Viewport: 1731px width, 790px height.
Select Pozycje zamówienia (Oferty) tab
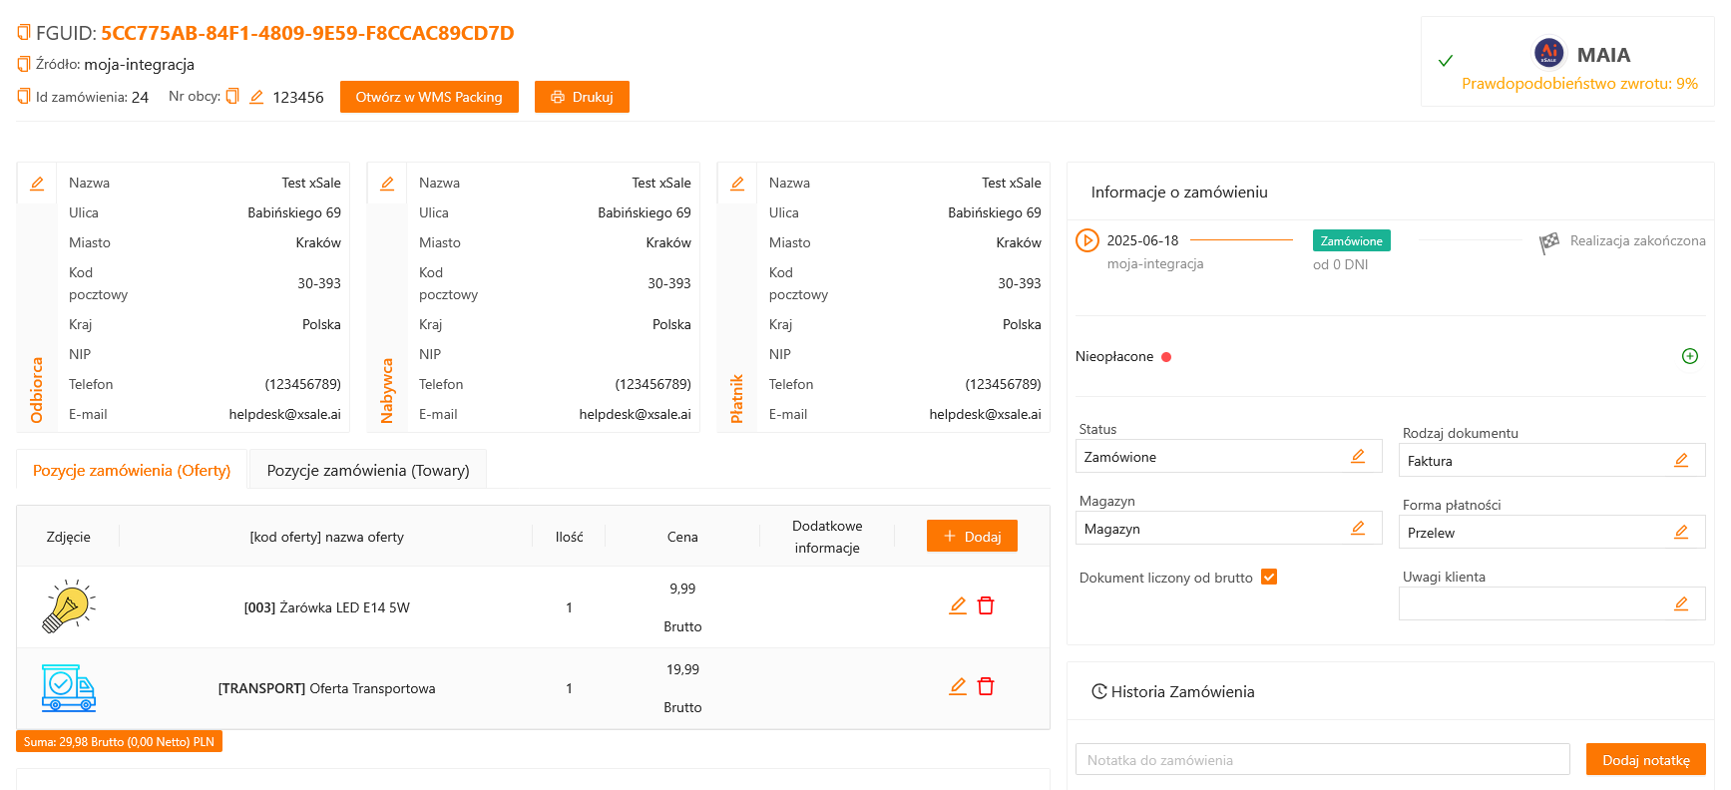tap(132, 470)
